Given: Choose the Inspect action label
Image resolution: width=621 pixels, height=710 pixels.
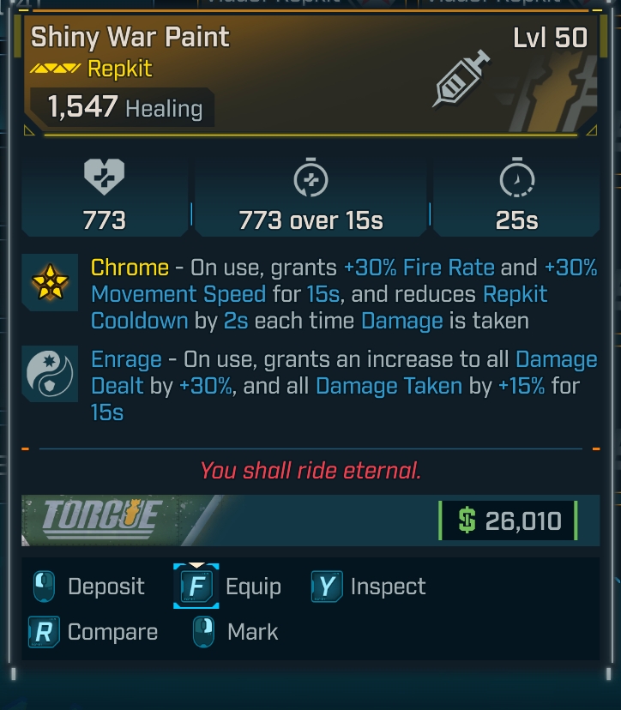Looking at the screenshot, I should coord(388,587).
